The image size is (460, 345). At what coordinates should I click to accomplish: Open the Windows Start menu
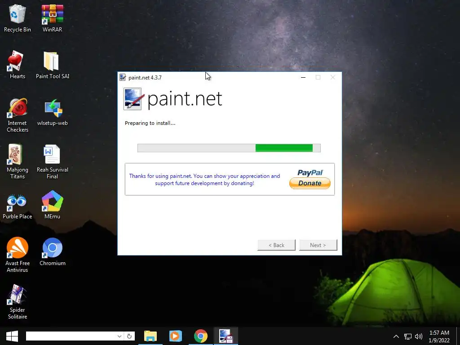coord(12,336)
